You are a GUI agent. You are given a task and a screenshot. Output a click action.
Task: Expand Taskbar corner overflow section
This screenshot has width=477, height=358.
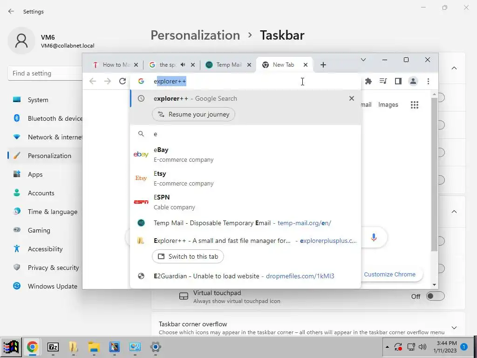[x=454, y=328]
